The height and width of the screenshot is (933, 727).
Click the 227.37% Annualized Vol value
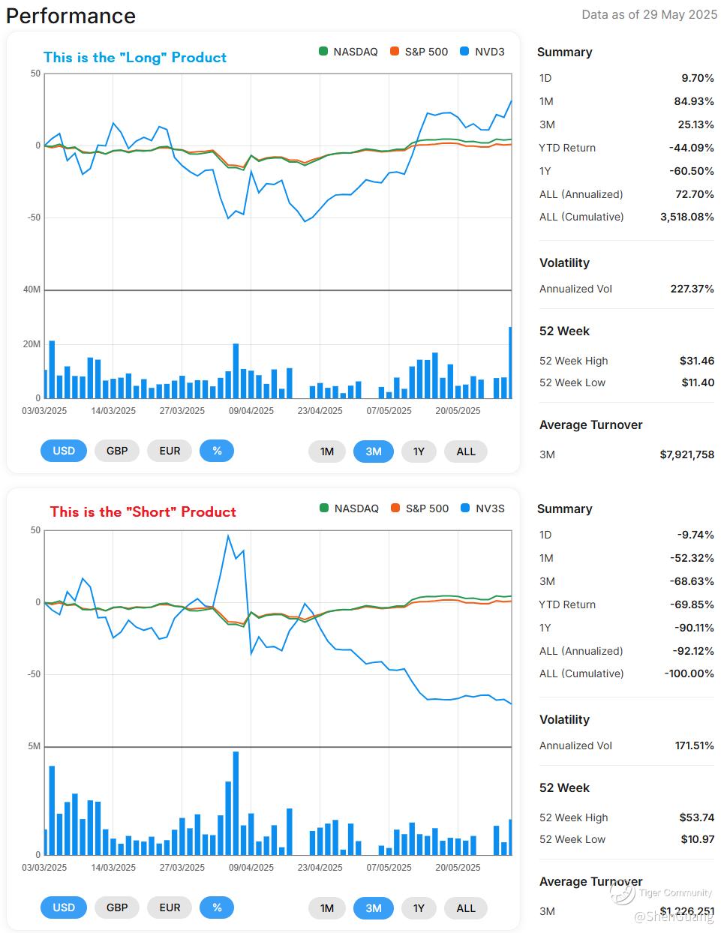[x=692, y=289]
